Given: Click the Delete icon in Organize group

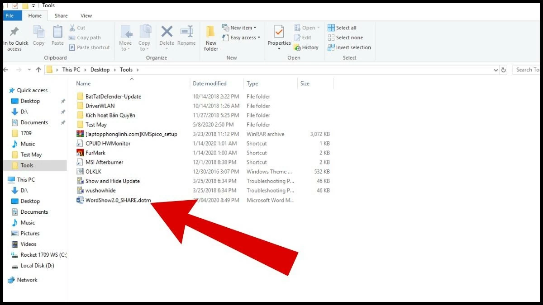Looking at the screenshot, I should pyautogui.click(x=167, y=36).
